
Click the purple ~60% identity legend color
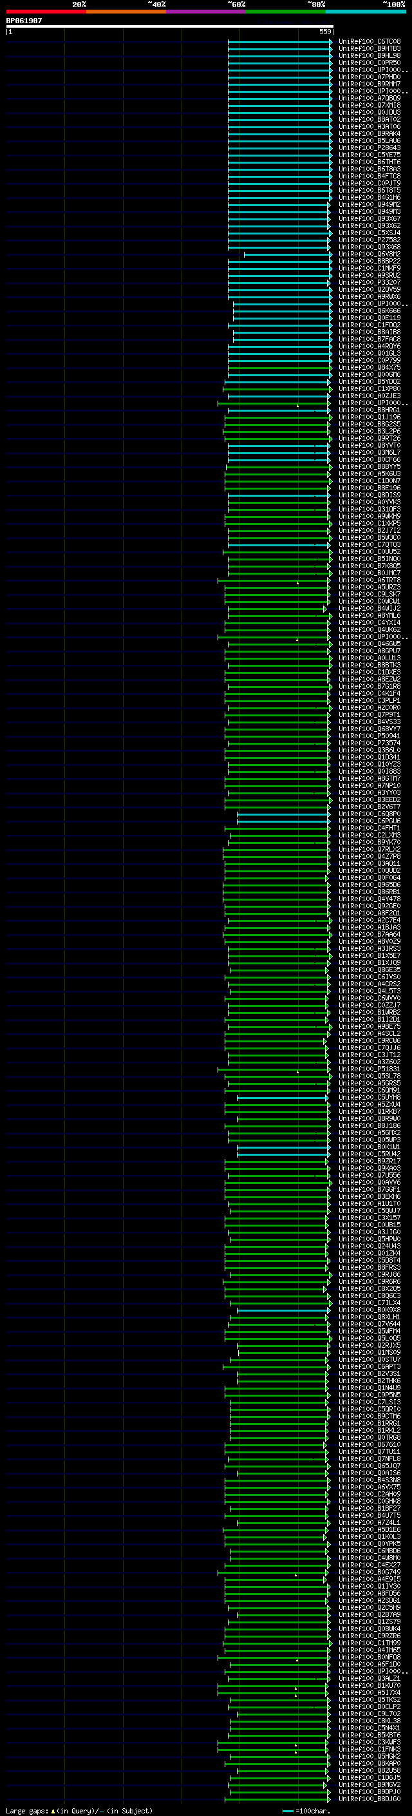click(x=207, y=12)
